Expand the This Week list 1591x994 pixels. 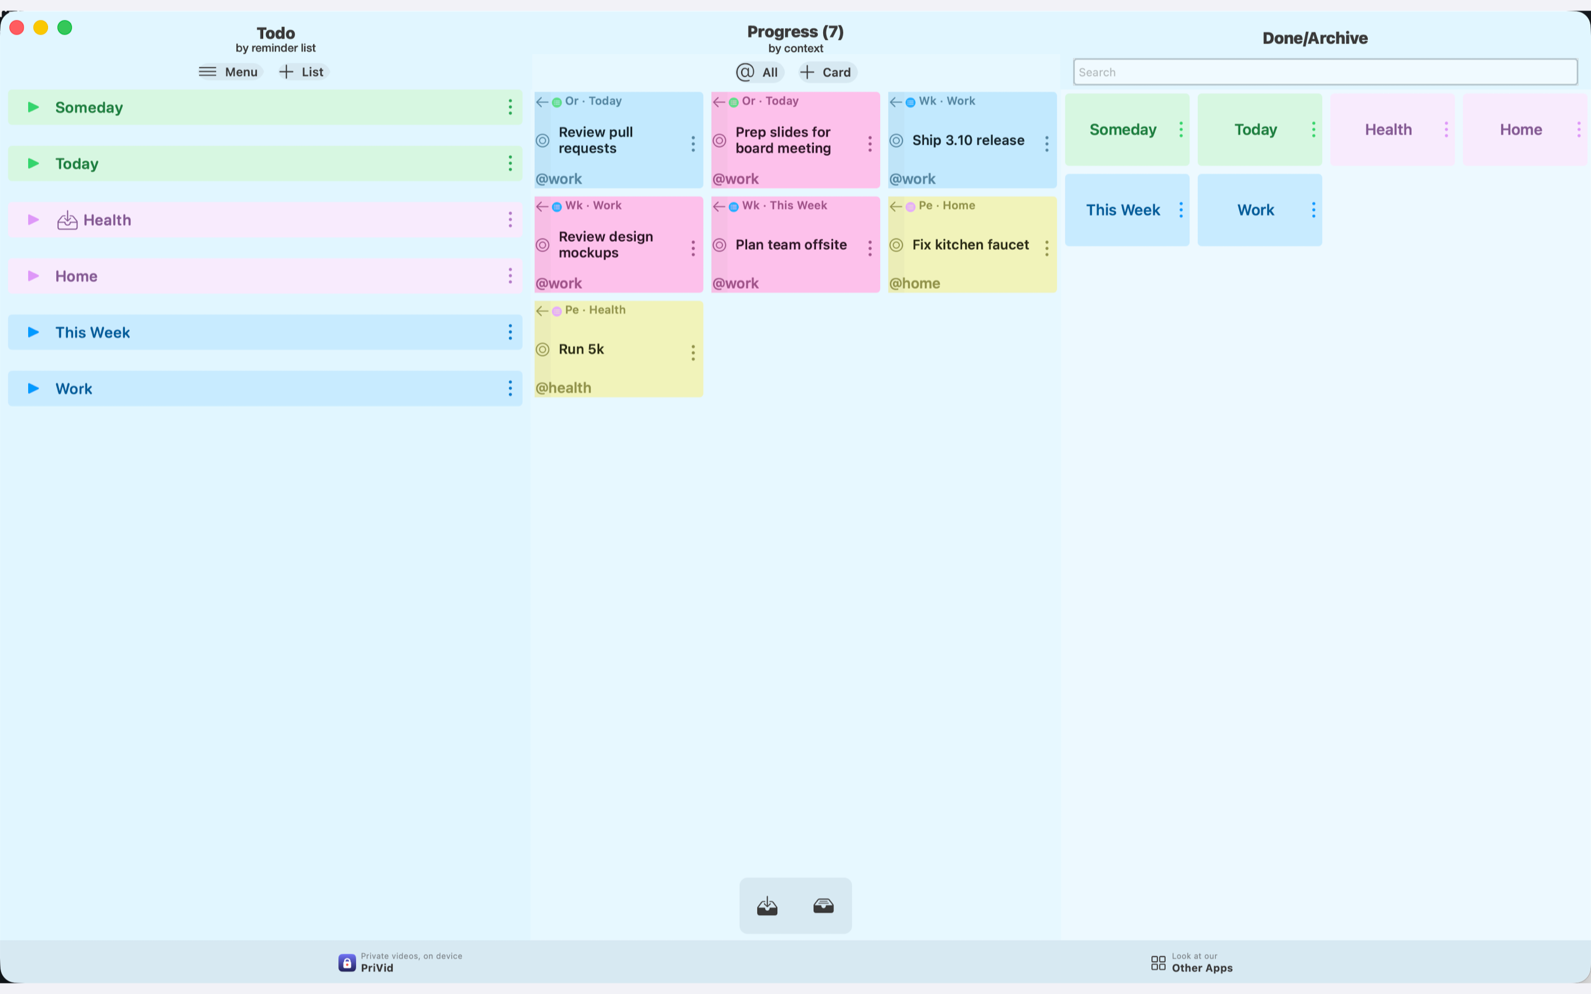pos(34,332)
